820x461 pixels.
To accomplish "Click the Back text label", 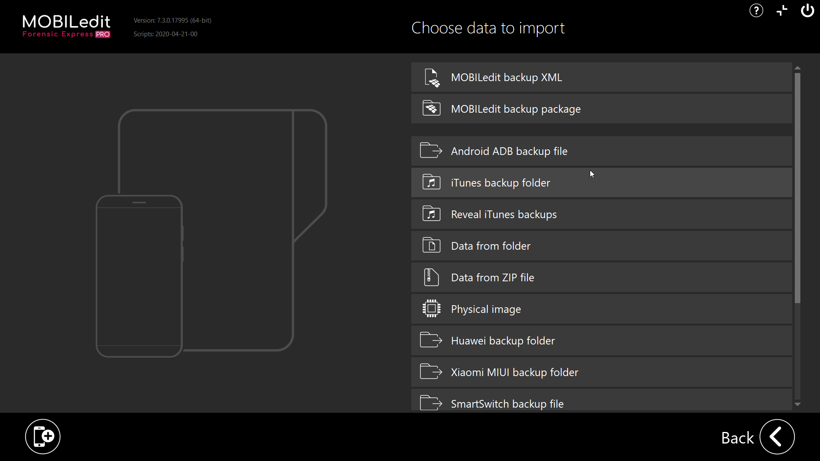I will (x=737, y=438).
